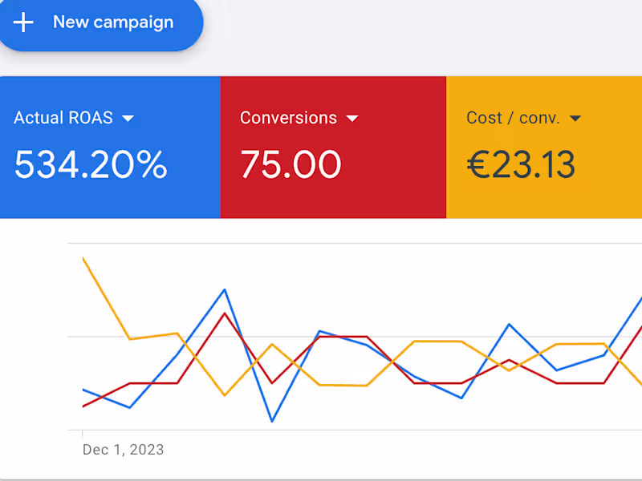Open the Cost / conv. dropdown arrow
This screenshot has width=642, height=481.
pyautogui.click(x=575, y=119)
